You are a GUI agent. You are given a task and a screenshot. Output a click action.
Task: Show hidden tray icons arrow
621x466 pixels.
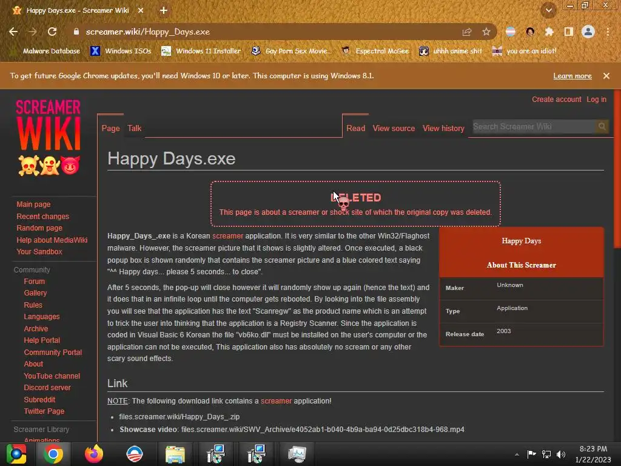[517, 454]
